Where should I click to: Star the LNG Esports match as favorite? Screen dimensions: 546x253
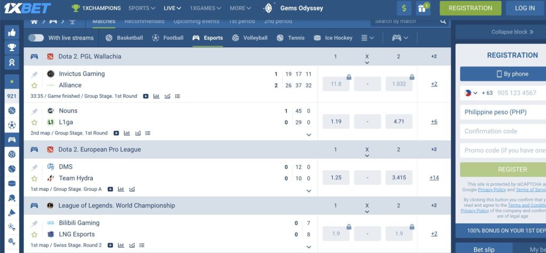pyautogui.click(x=35, y=234)
